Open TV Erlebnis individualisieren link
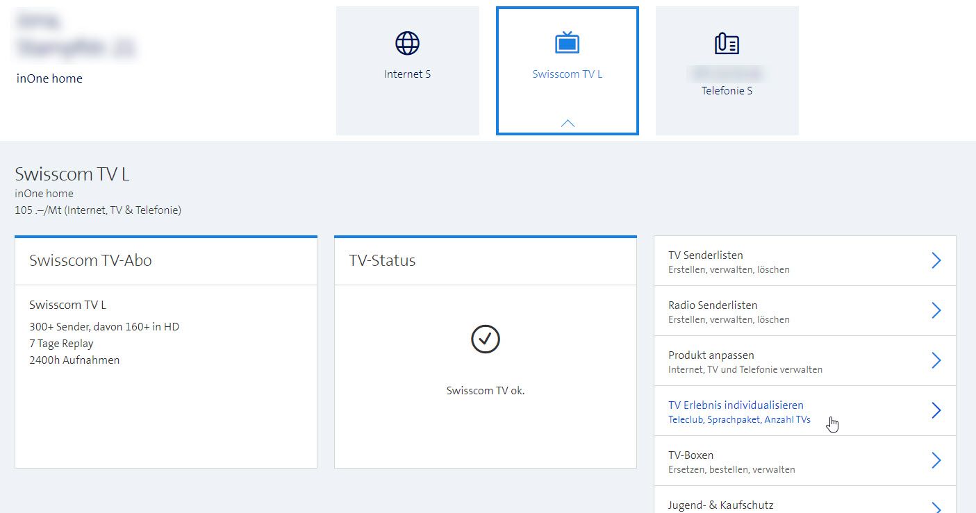976x513 pixels. [736, 405]
